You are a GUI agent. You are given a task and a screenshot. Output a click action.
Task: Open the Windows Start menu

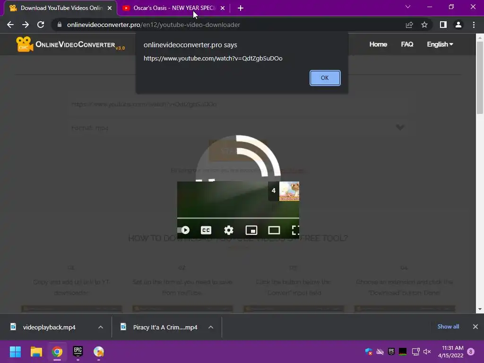click(x=15, y=352)
